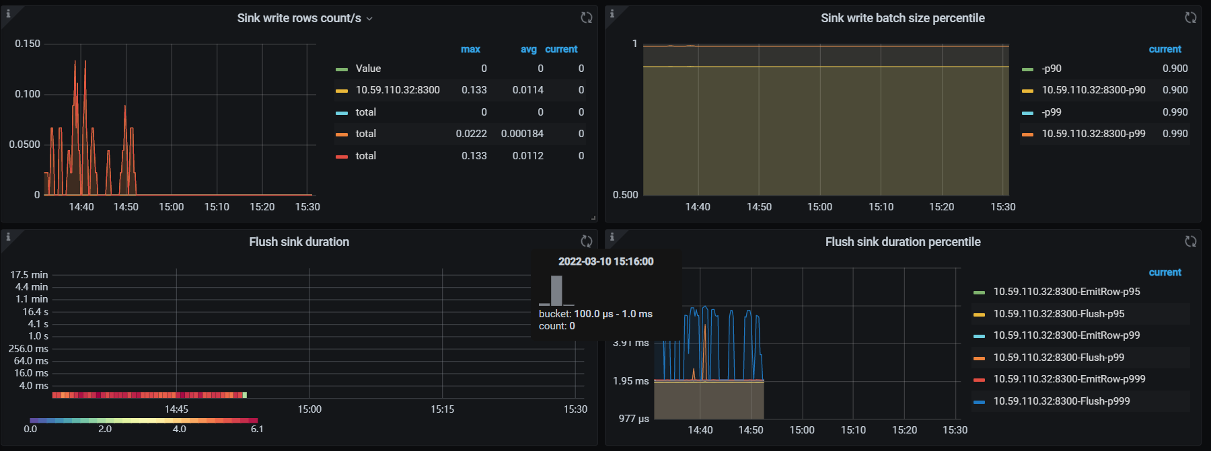
Task: Select the 10.59.110.32:8300-Flush-p999 legend label
Action: [1061, 401]
